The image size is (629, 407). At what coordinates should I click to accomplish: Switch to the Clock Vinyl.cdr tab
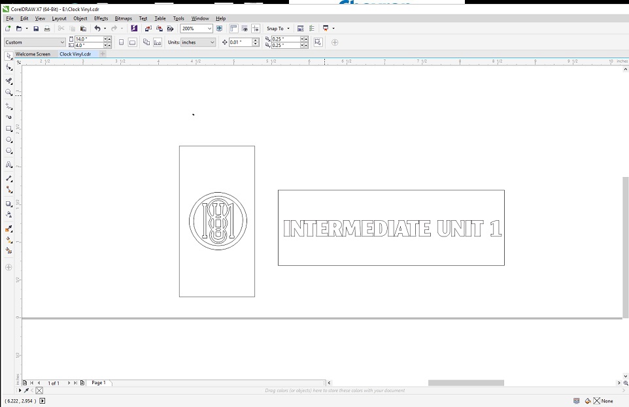tap(75, 54)
